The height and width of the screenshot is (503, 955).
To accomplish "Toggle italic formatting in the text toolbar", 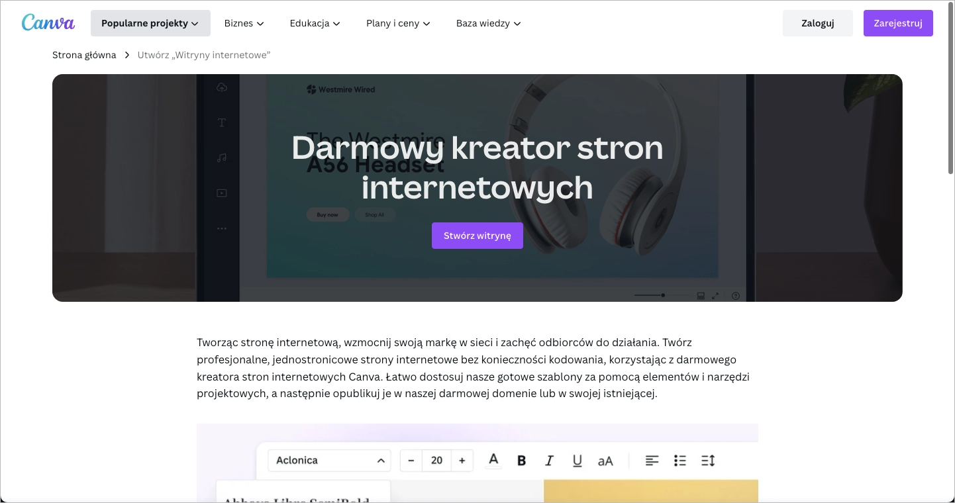I will (549, 460).
